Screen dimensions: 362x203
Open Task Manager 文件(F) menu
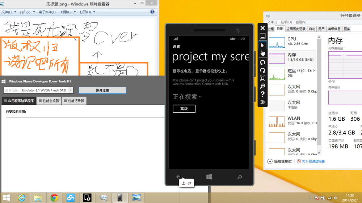tap(272, 22)
